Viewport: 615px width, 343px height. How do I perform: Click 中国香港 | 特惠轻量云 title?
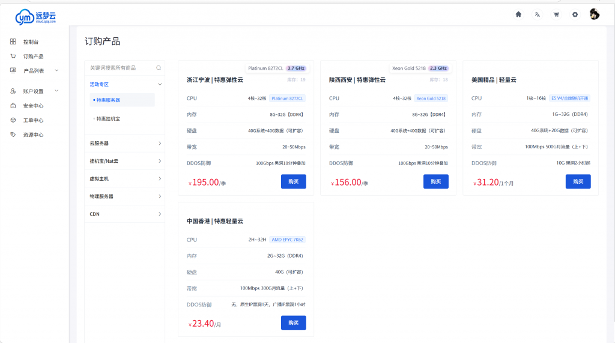coord(215,221)
